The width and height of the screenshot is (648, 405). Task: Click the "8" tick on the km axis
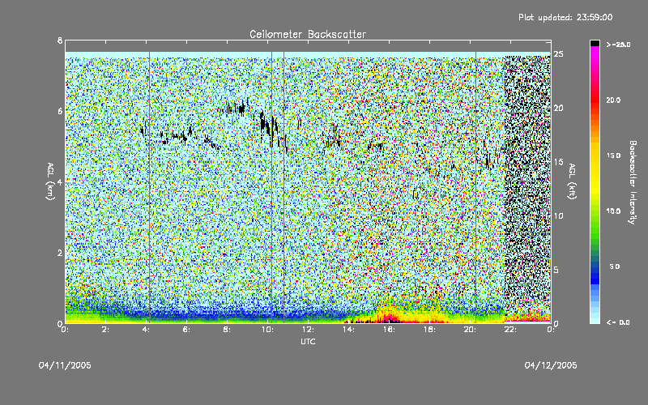(60, 40)
